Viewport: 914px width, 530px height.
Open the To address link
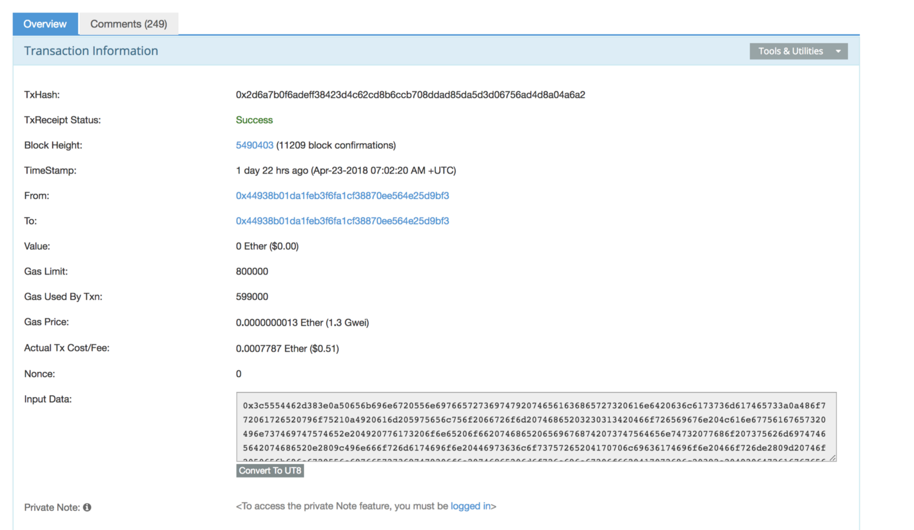coord(342,221)
